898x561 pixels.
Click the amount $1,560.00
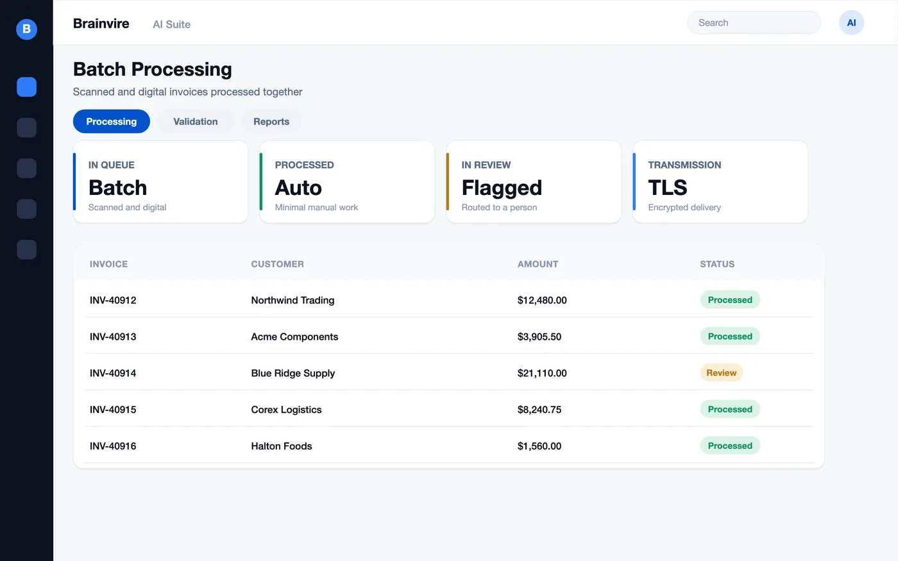[x=539, y=446]
